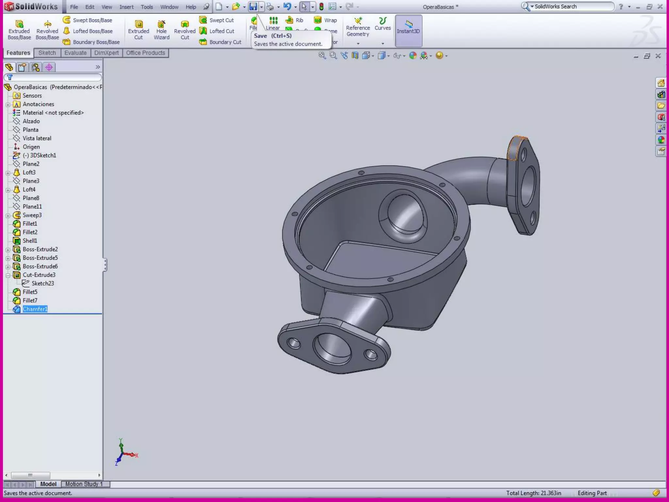Switch to the Sketch tab
The width and height of the screenshot is (669, 502).
tap(47, 53)
